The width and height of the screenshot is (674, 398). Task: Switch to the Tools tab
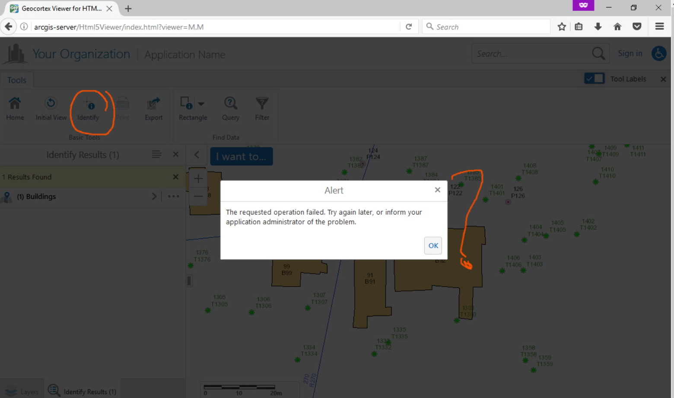(17, 80)
